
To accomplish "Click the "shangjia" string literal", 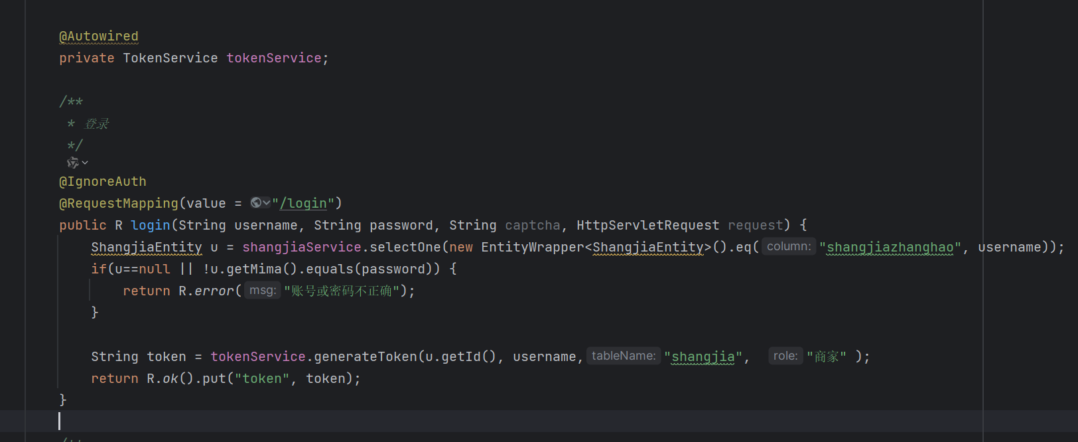I will (703, 356).
